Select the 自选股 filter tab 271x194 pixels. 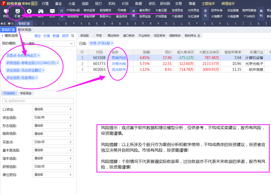point(85,36)
